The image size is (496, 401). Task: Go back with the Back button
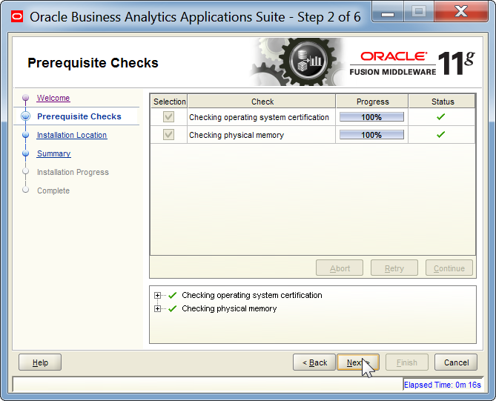(314, 362)
